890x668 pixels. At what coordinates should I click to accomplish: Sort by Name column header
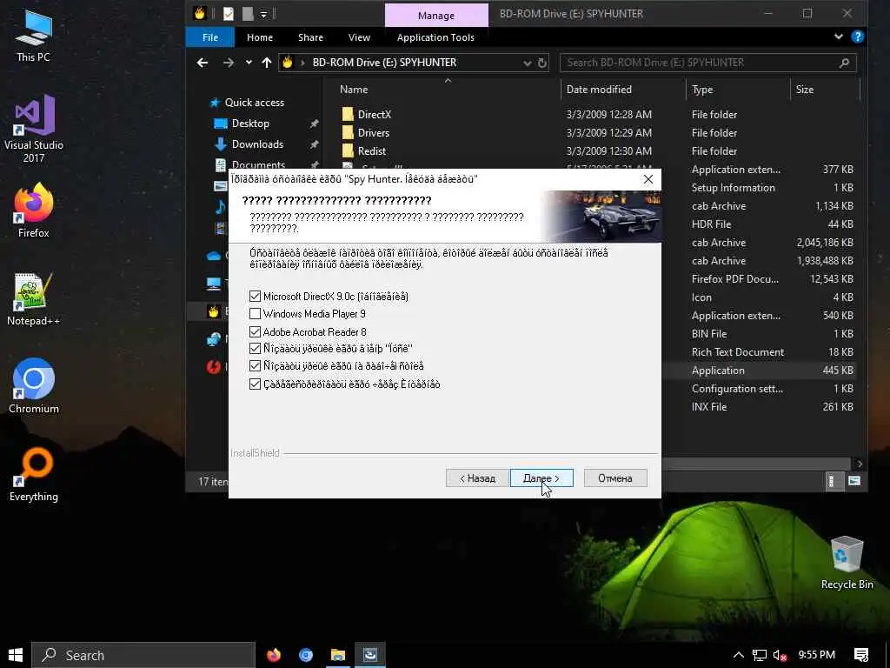[x=354, y=90]
